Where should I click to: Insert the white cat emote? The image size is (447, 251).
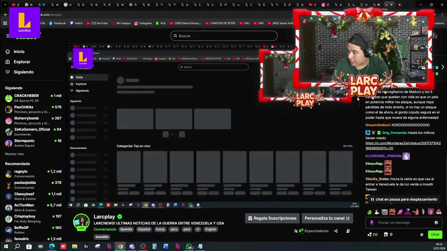pyautogui.click(x=384, y=212)
